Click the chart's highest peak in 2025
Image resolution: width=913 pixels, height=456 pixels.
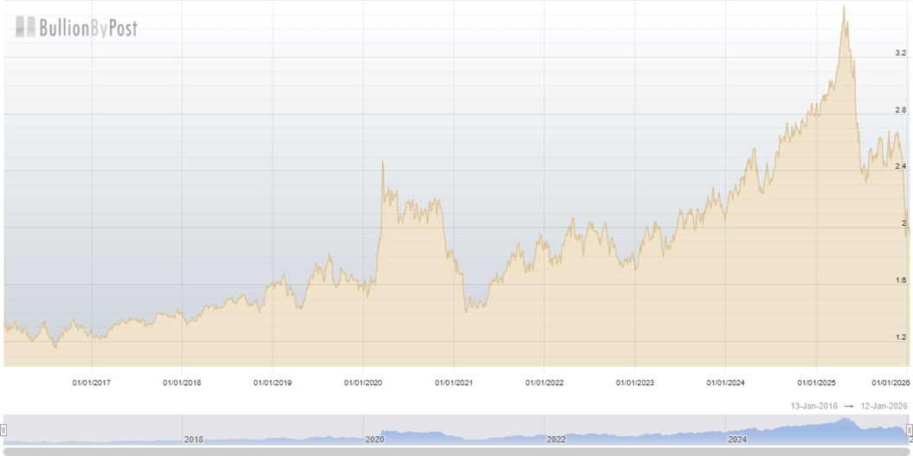(845, 7)
